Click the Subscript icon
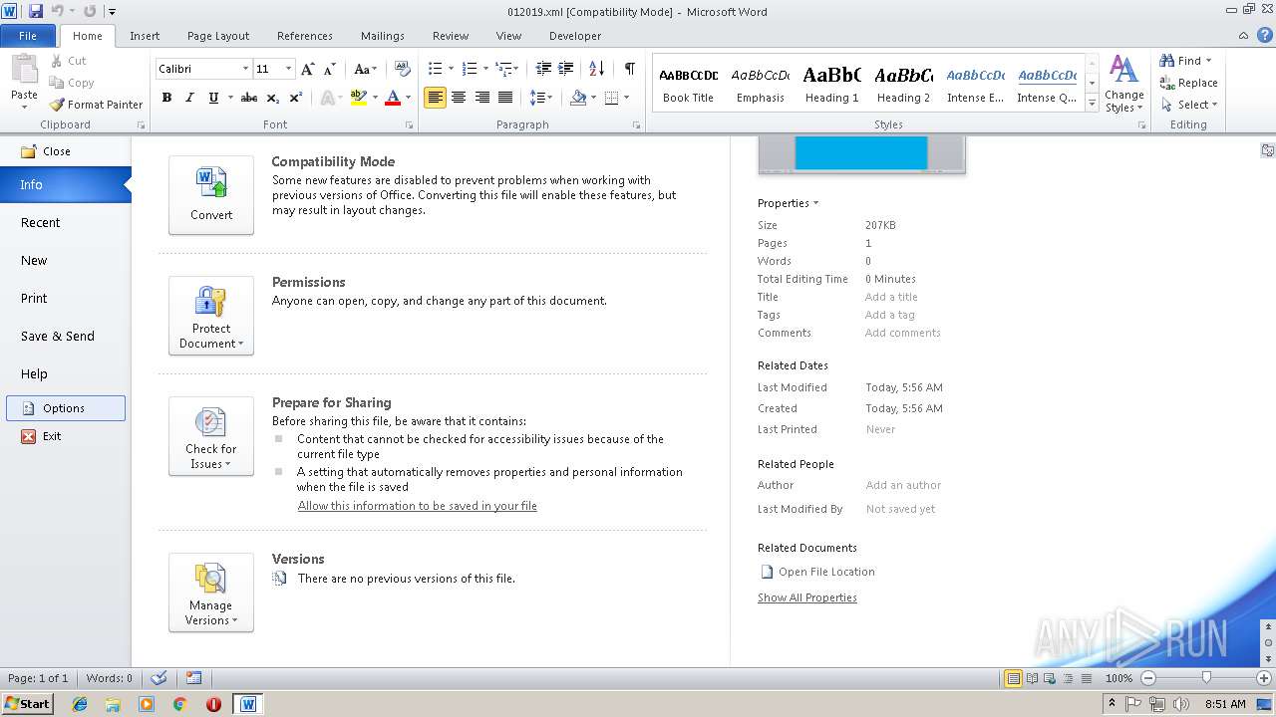This screenshot has width=1276, height=717. (x=272, y=98)
